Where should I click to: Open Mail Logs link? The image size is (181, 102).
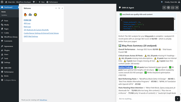click(x=27, y=27)
